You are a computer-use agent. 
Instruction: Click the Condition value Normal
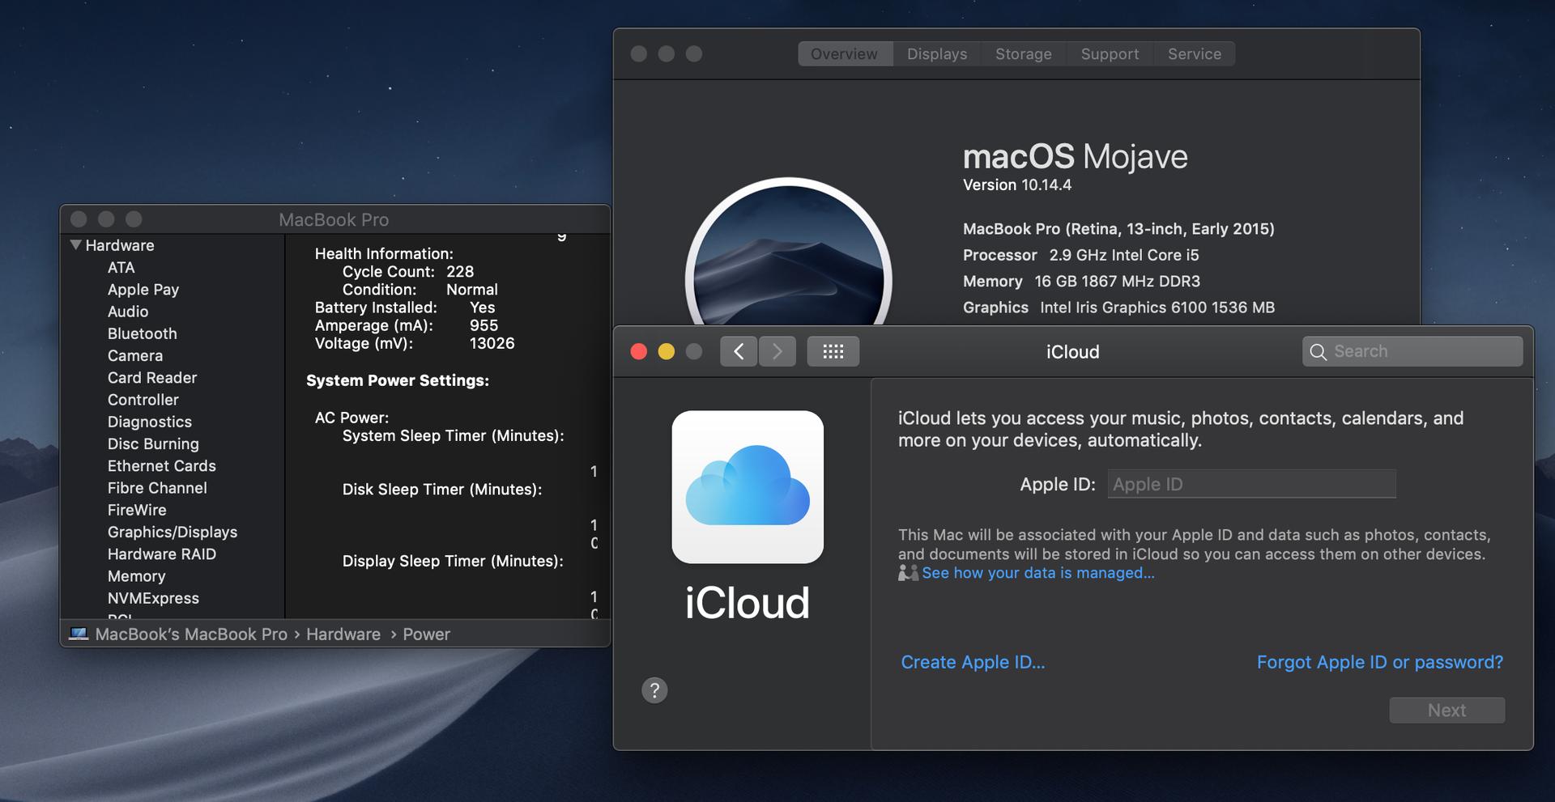click(x=472, y=290)
